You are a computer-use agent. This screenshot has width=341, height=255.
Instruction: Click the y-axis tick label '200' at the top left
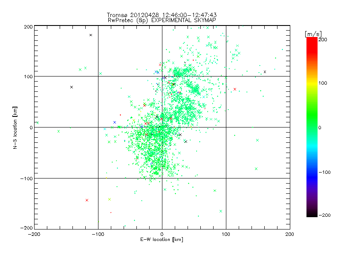28,27
